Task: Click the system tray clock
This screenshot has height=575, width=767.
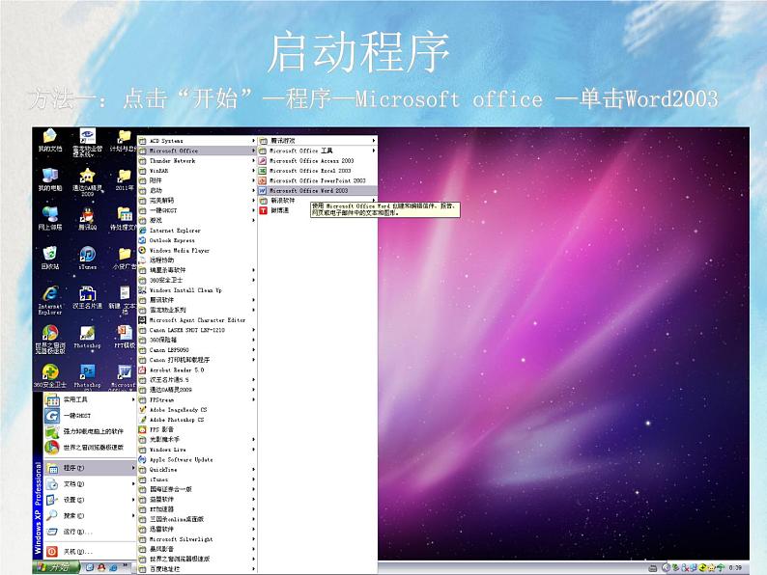Action: coord(735,567)
